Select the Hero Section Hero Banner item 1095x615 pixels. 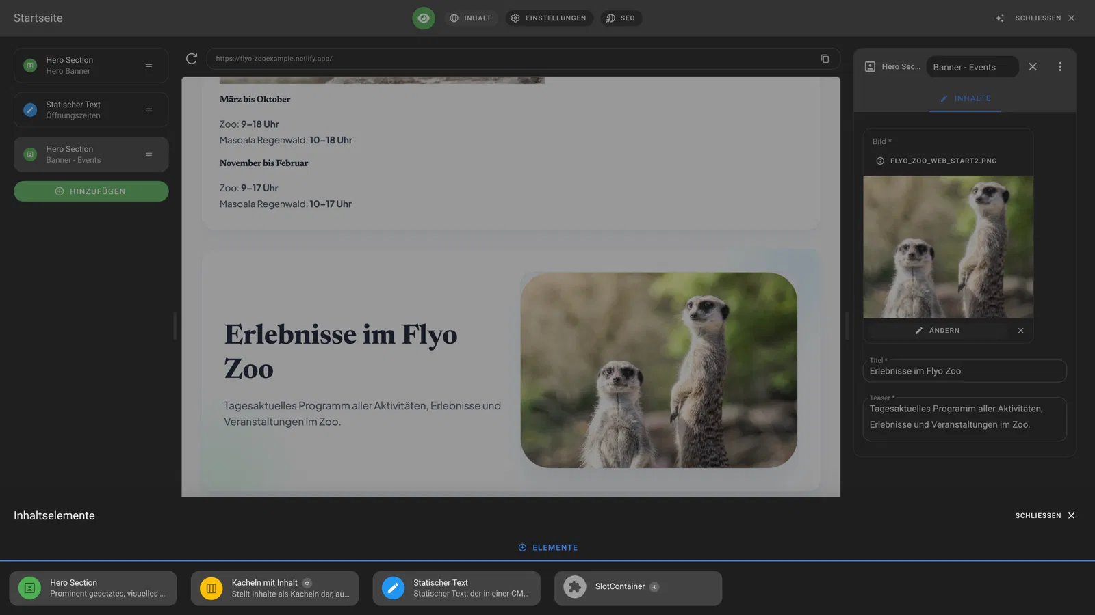[91, 66]
